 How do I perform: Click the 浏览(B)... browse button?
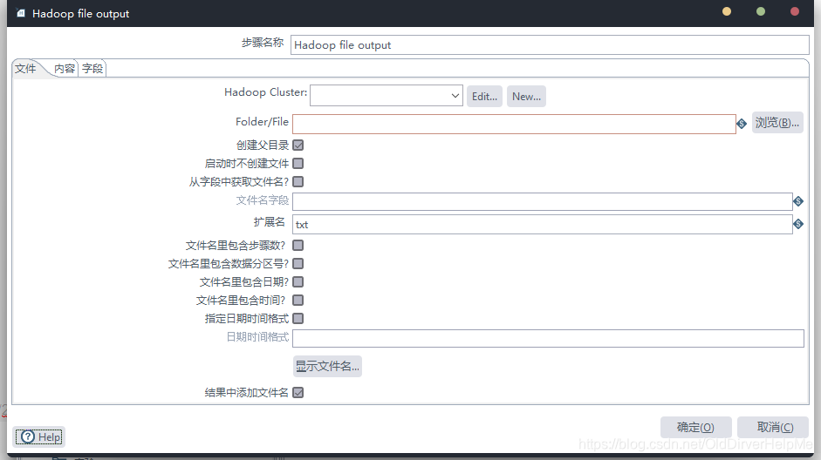pyautogui.click(x=777, y=122)
